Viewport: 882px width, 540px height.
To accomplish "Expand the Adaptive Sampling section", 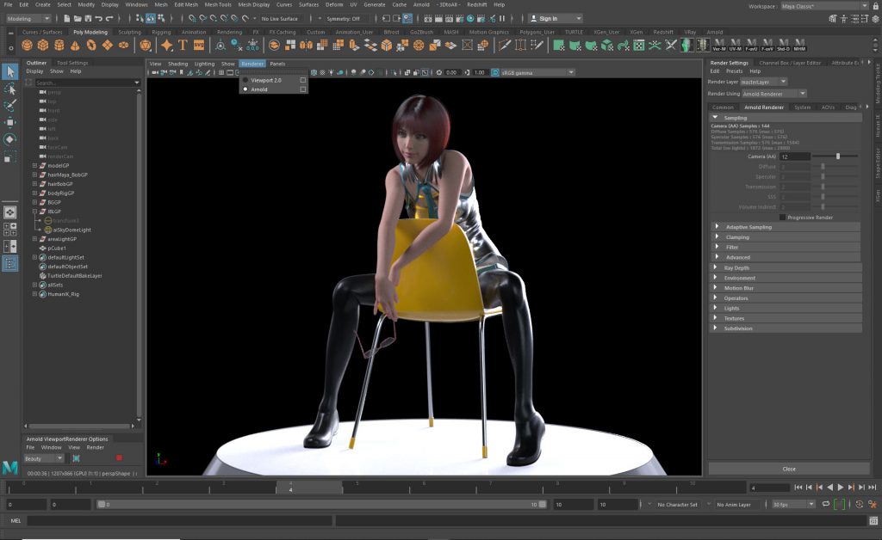I will tap(748, 227).
